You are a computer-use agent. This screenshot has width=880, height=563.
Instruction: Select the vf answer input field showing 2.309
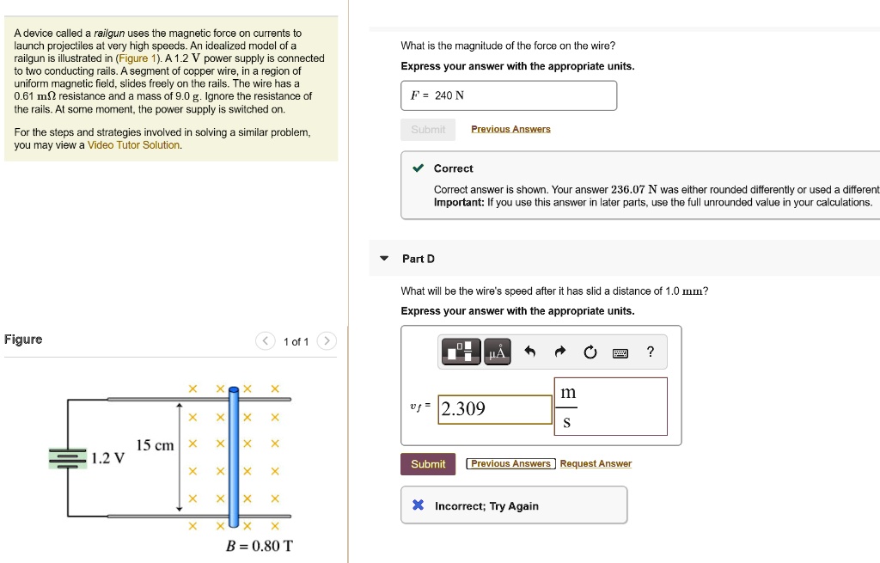495,410
